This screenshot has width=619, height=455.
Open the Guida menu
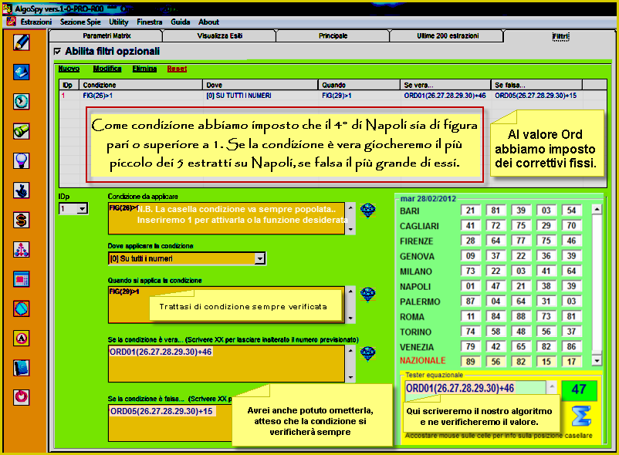(x=181, y=22)
